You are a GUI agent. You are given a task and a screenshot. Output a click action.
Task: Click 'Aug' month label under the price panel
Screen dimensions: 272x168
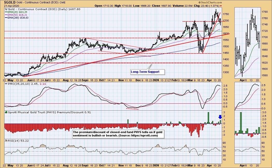coord(66,80)
